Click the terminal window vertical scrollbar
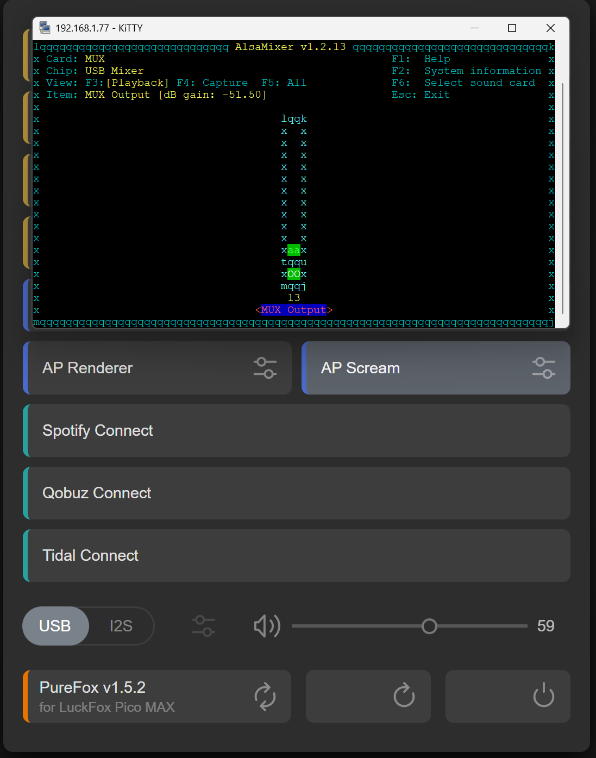This screenshot has height=758, width=596. pyautogui.click(x=562, y=198)
